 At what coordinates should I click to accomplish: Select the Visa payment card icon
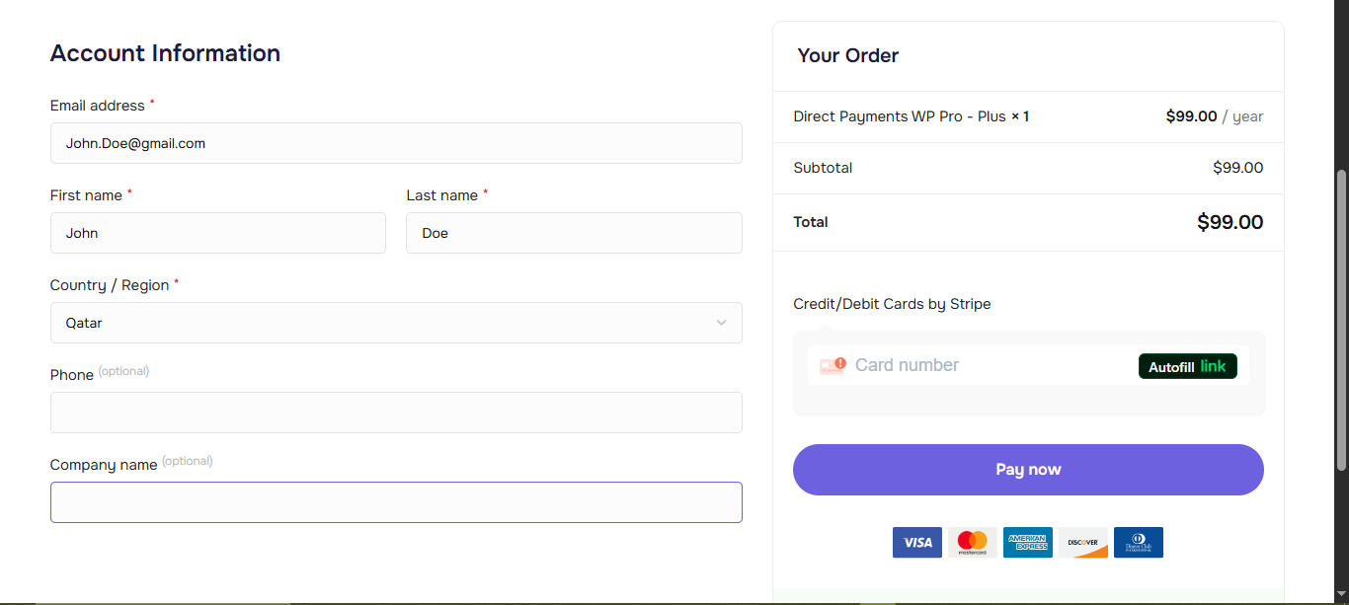coord(916,542)
